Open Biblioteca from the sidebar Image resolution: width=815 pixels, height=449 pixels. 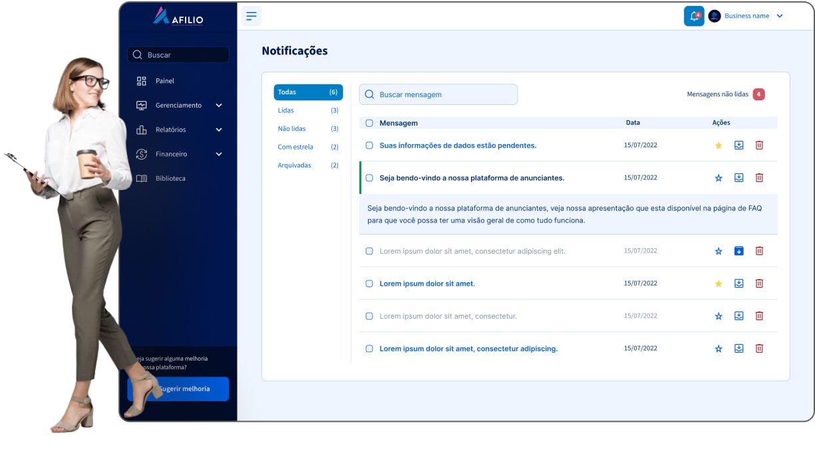click(170, 179)
